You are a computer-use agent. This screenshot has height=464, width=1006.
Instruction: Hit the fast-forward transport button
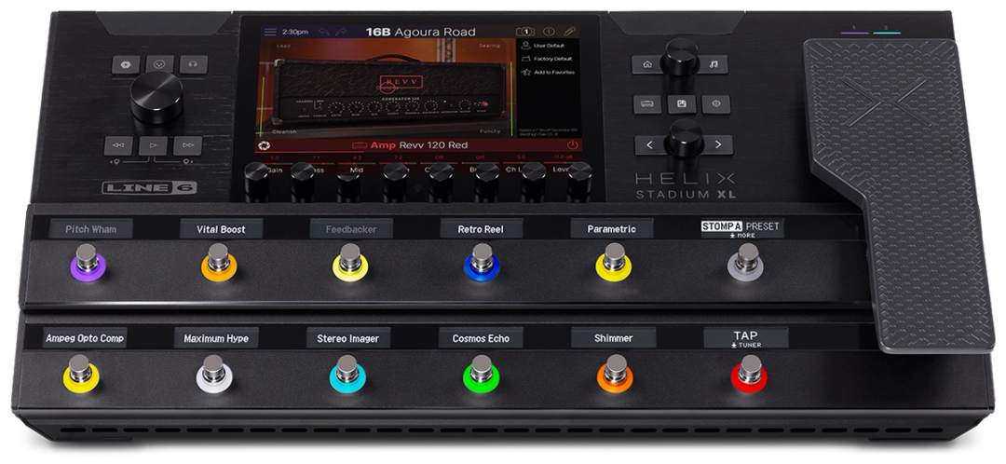tap(187, 145)
